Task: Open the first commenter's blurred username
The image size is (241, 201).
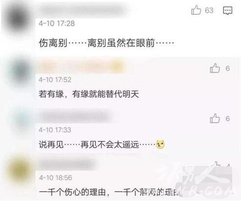Action: pos(83,10)
